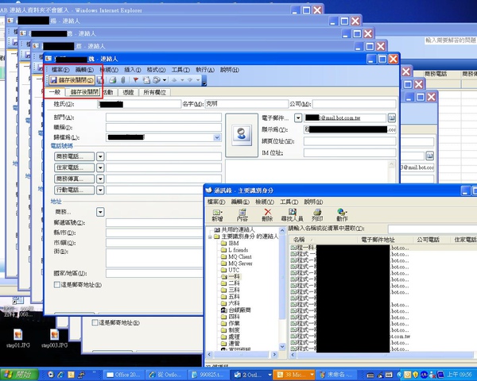Click address book icon beside email field
The image size is (477, 381).
click(x=392, y=118)
